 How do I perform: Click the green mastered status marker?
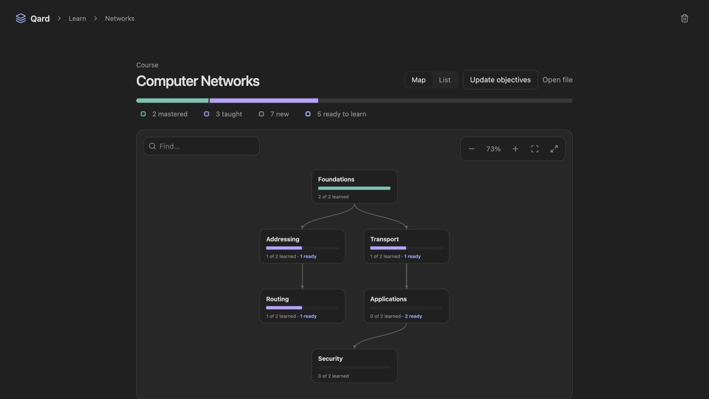pyautogui.click(x=143, y=114)
